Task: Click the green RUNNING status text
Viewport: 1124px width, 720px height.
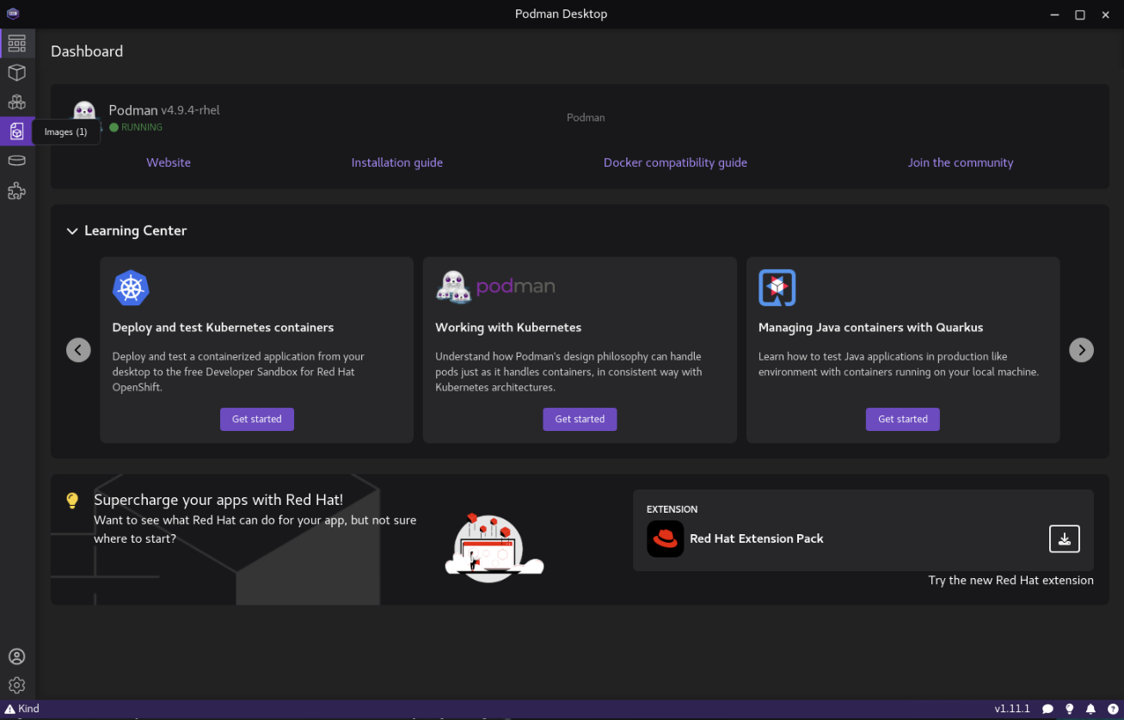Action: click(142, 127)
